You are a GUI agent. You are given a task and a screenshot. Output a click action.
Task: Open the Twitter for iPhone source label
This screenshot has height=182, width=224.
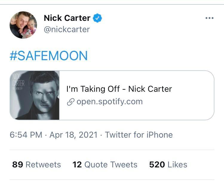pos(139,135)
